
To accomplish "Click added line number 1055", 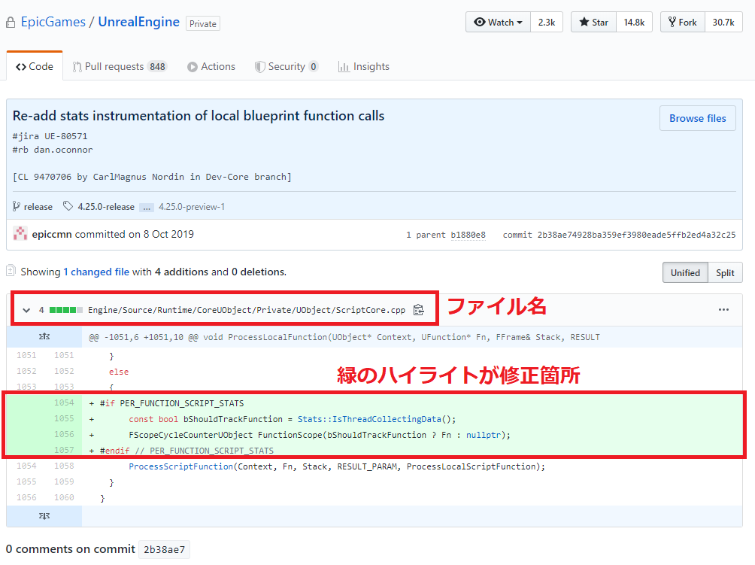I will tap(64, 418).
